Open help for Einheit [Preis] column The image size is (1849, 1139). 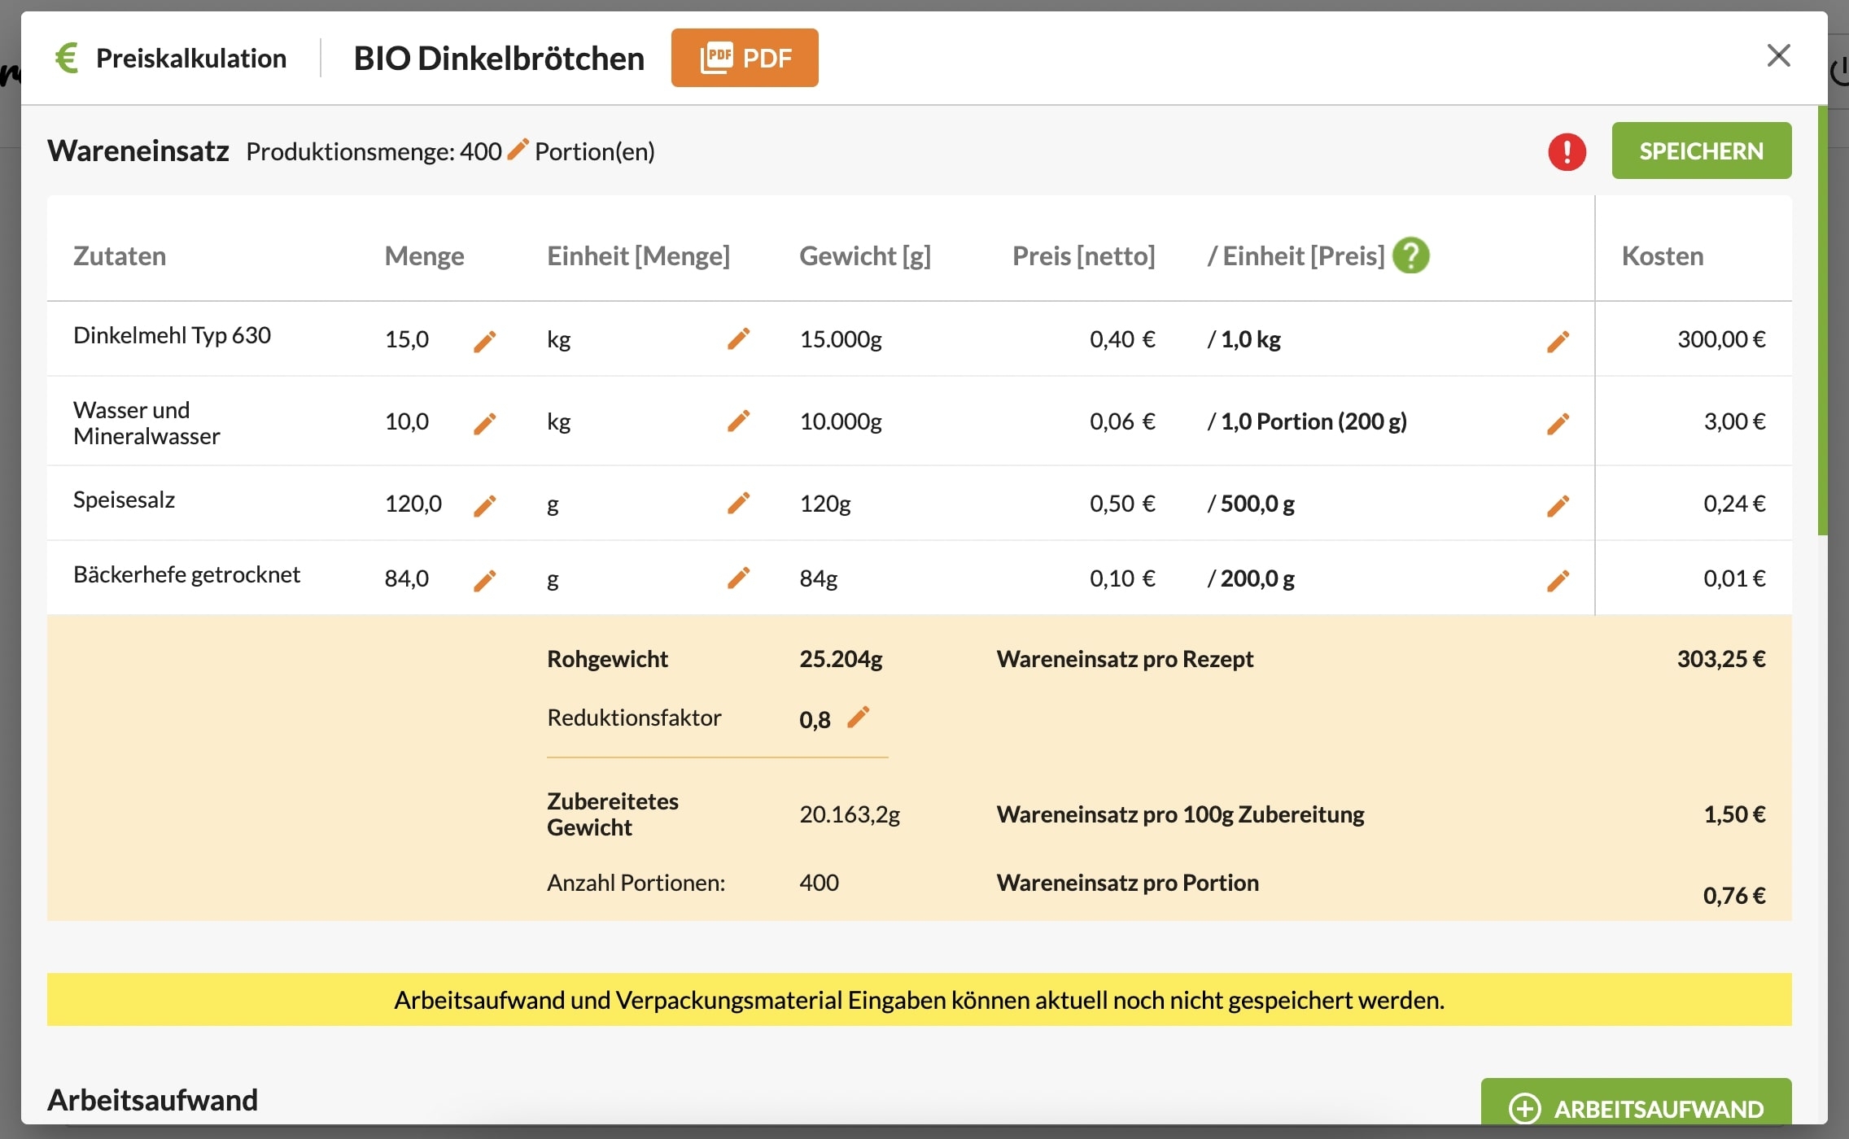click(x=1410, y=255)
